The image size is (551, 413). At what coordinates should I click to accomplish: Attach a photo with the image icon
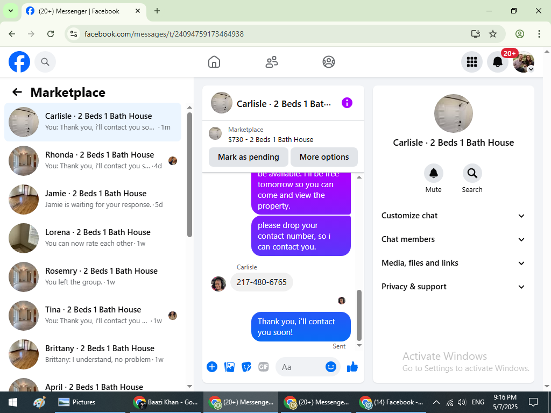click(x=229, y=367)
